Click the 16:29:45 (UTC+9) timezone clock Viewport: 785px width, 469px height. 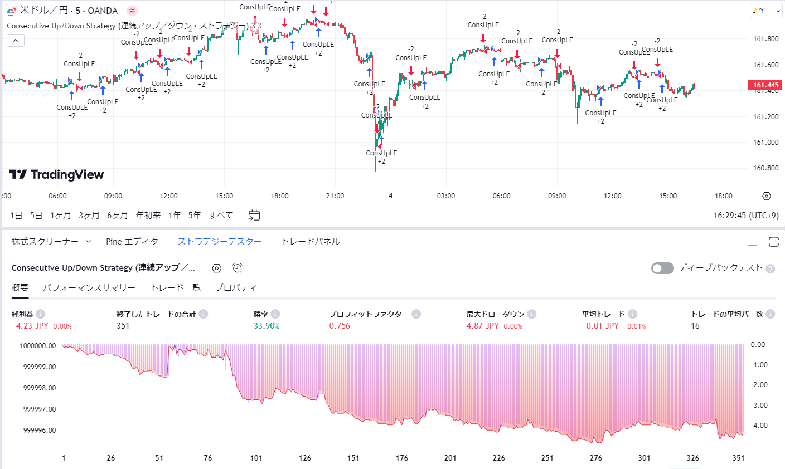click(746, 216)
